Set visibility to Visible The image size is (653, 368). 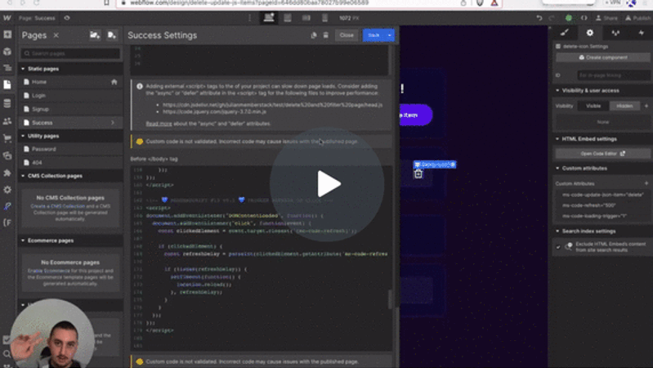tap(593, 105)
